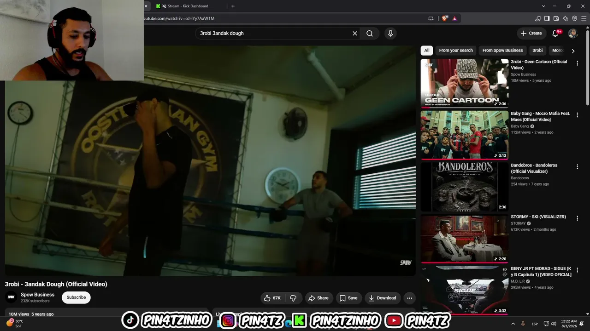Click the browser address bar URL
Viewport: 590px width, 331px height.
179,18
